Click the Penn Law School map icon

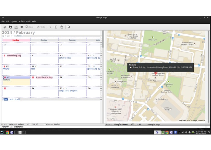click(x=126, y=36)
